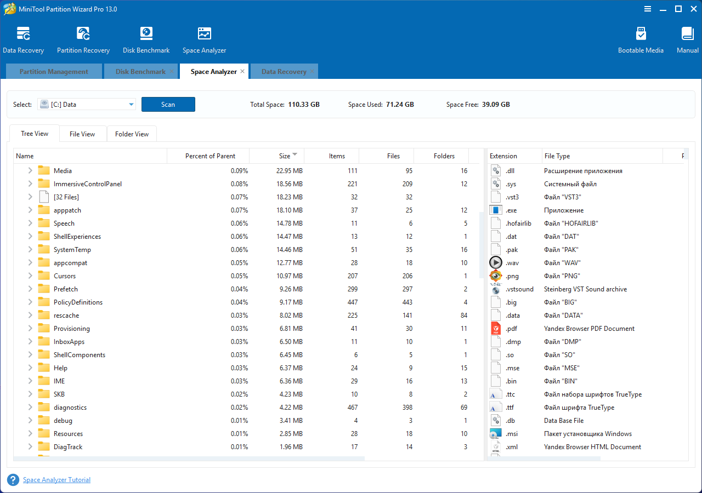Select the "Пакет установщика Windows" file type
The width and height of the screenshot is (702, 493).
tap(588, 434)
